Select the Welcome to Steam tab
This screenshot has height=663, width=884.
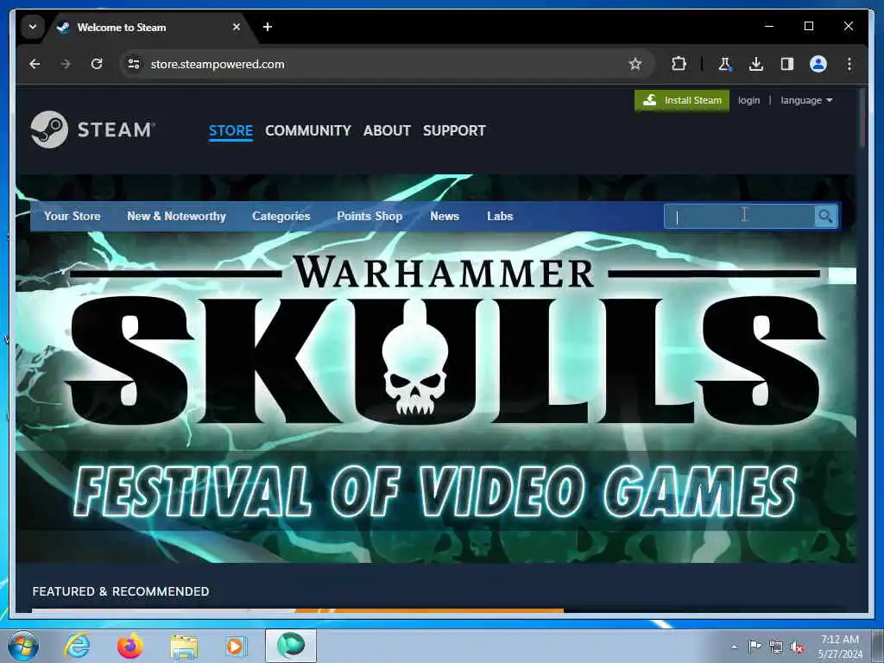(x=148, y=27)
